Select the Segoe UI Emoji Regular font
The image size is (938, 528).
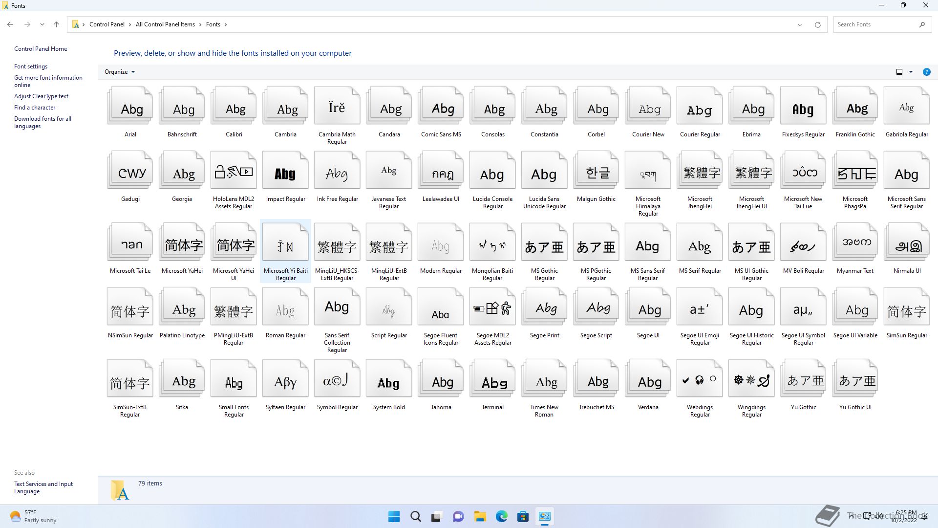pyautogui.click(x=700, y=307)
